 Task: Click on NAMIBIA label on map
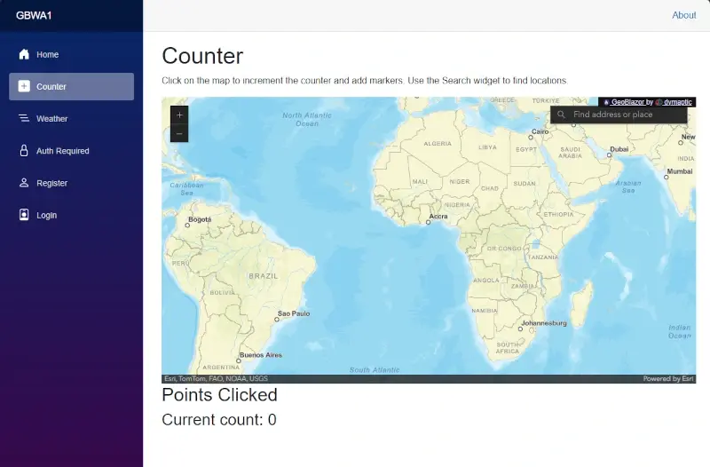coord(485,311)
